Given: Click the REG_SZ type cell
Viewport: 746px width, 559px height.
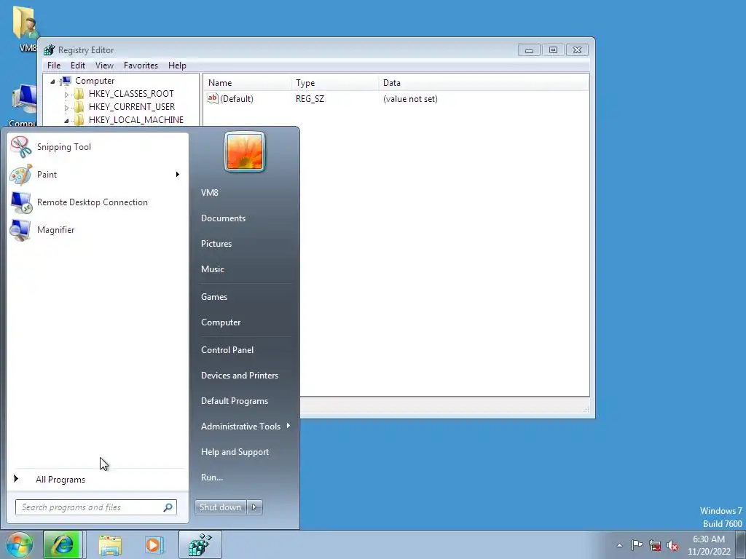Looking at the screenshot, I should click(310, 99).
